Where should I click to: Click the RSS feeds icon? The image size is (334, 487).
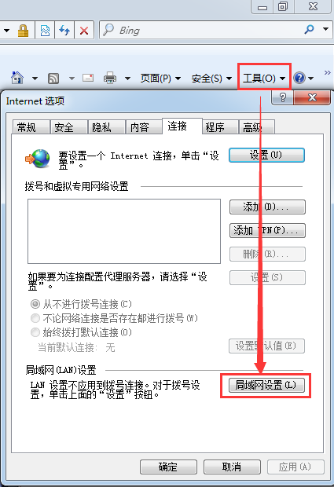(x=53, y=79)
